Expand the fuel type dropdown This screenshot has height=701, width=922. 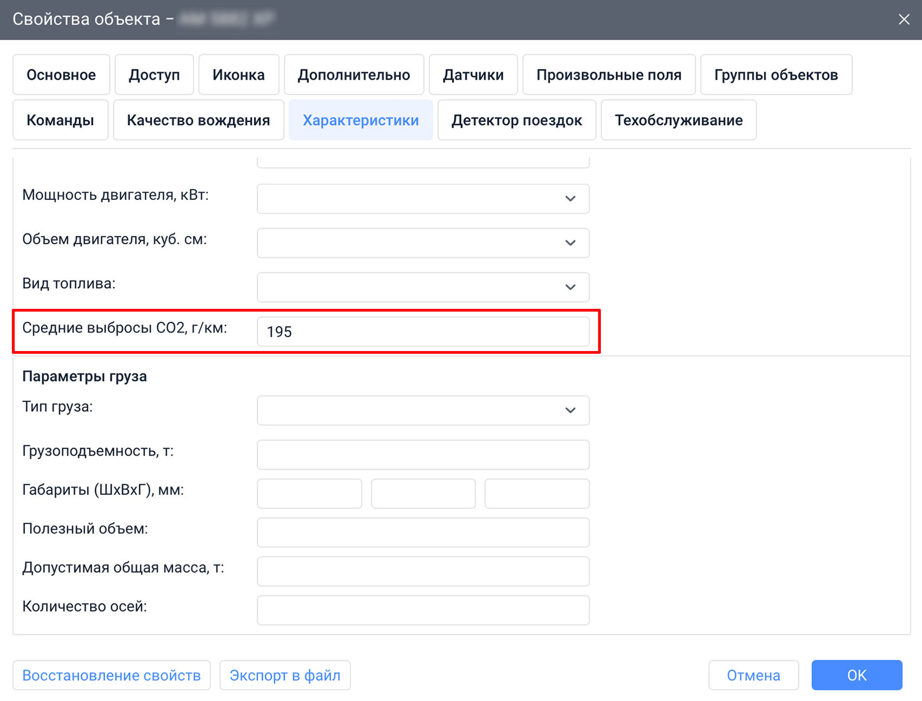(423, 287)
